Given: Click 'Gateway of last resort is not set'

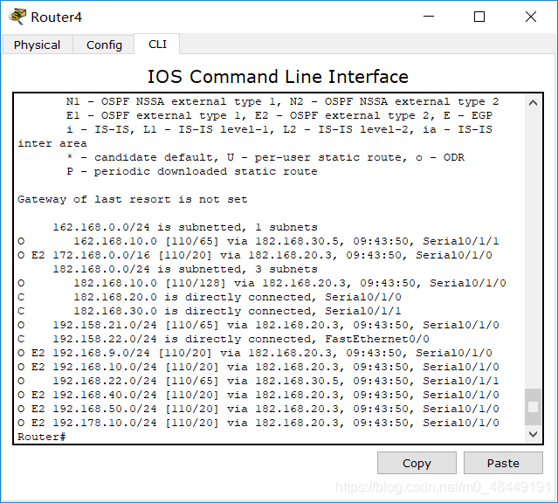Looking at the screenshot, I should coord(133,199).
